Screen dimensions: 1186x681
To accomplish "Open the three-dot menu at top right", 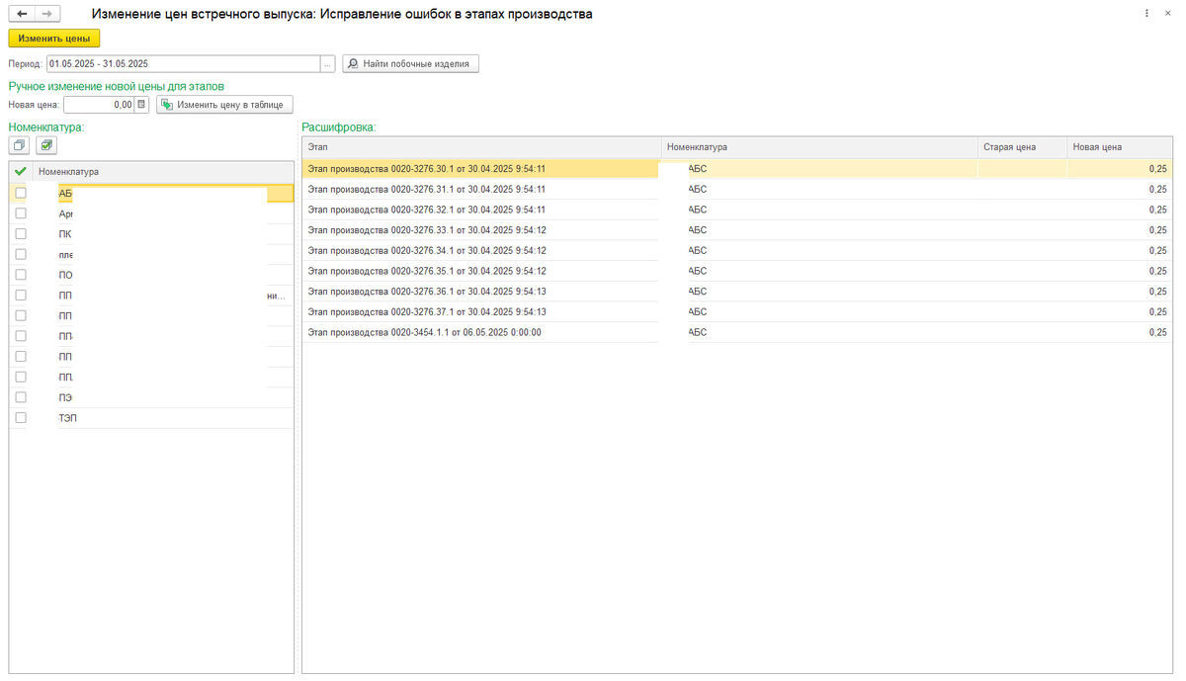I will pyautogui.click(x=1146, y=14).
